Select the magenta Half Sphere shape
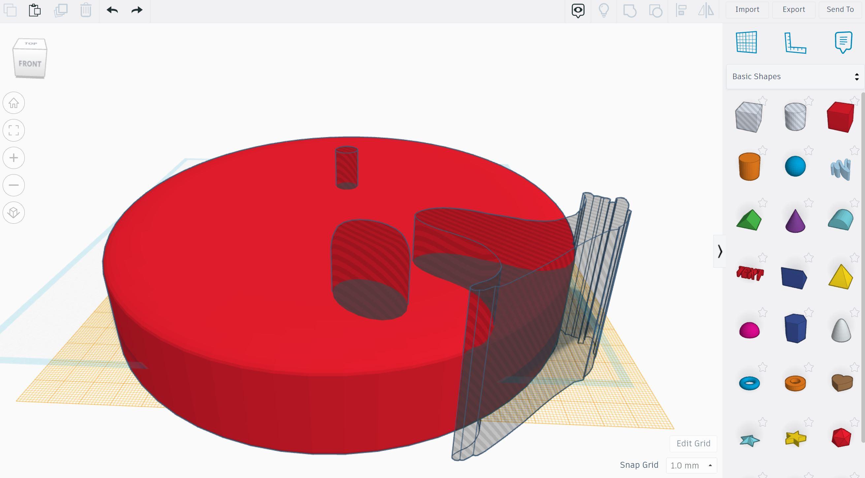865x478 pixels. (x=750, y=330)
